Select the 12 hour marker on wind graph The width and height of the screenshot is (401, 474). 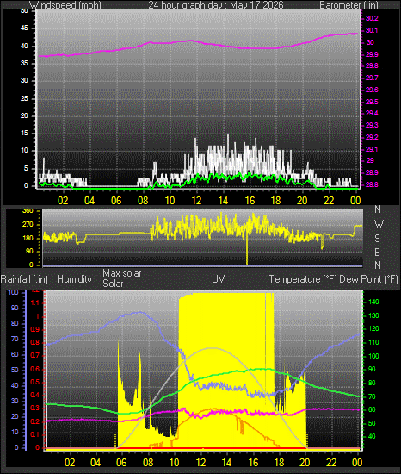(196, 201)
